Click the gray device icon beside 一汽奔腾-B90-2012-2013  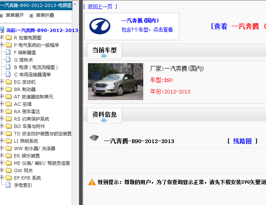(94, 138)
